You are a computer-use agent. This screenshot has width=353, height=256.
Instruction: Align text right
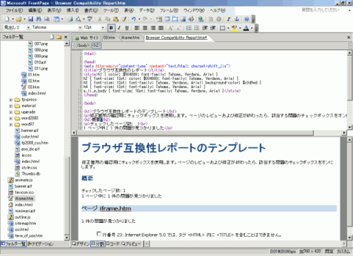pyautogui.click(x=153, y=28)
